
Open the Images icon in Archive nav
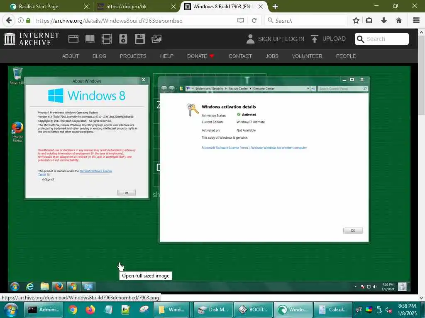coord(156,39)
